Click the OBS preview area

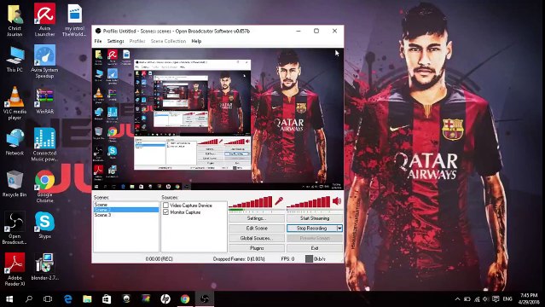click(x=217, y=119)
